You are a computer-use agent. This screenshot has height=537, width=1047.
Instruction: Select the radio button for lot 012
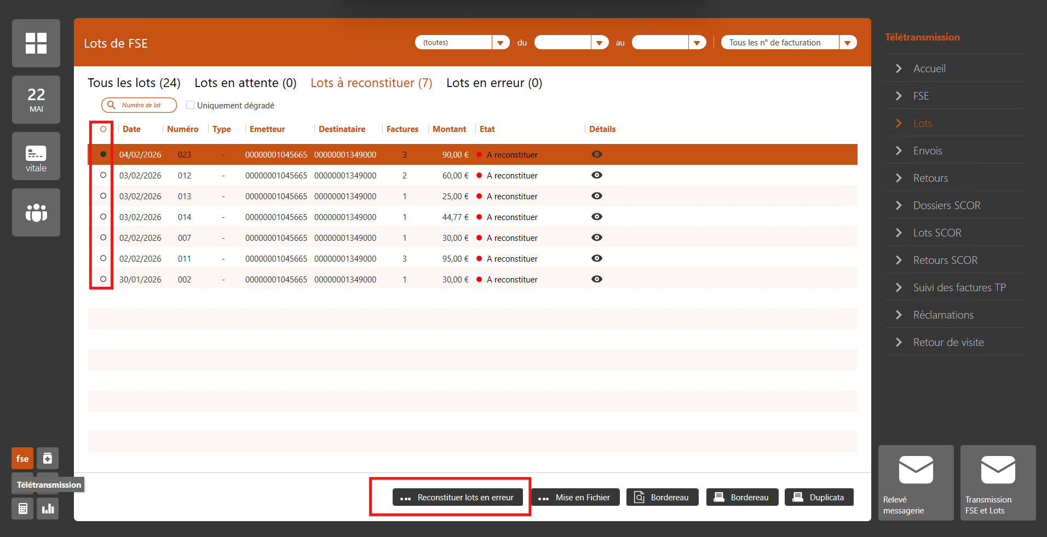point(103,175)
